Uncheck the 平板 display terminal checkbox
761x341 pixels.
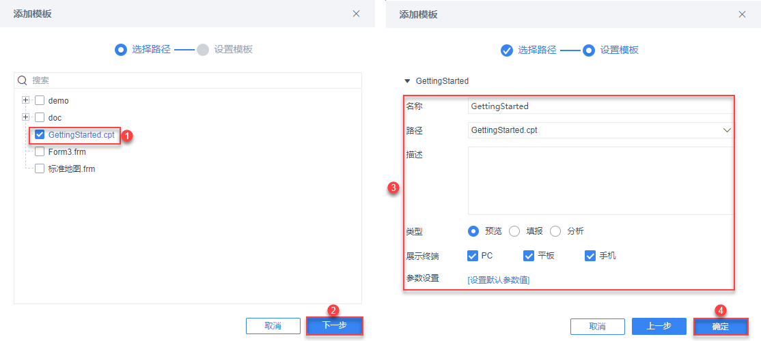click(x=529, y=255)
